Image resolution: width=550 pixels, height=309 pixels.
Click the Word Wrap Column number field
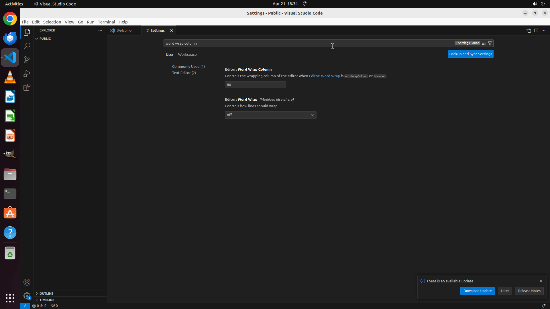coord(255,85)
